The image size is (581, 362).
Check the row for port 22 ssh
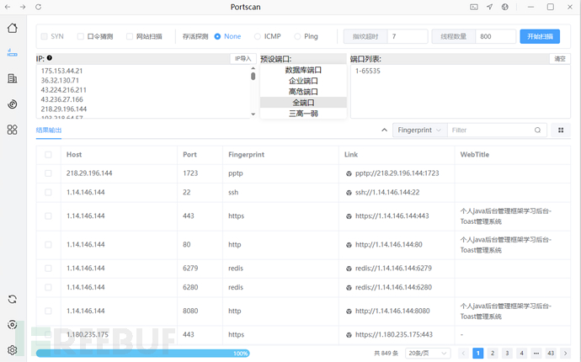tap(48, 192)
